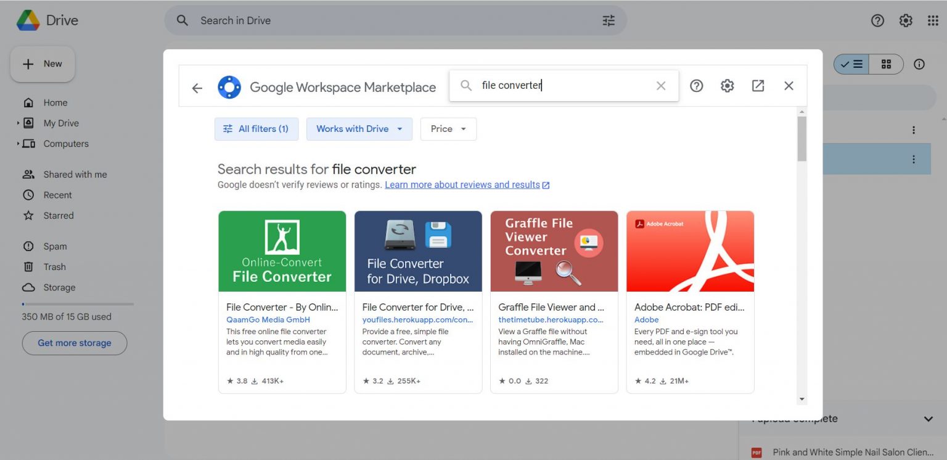The height and width of the screenshot is (460, 947).
Task: Open Drive support help icon
Action: [x=877, y=20]
